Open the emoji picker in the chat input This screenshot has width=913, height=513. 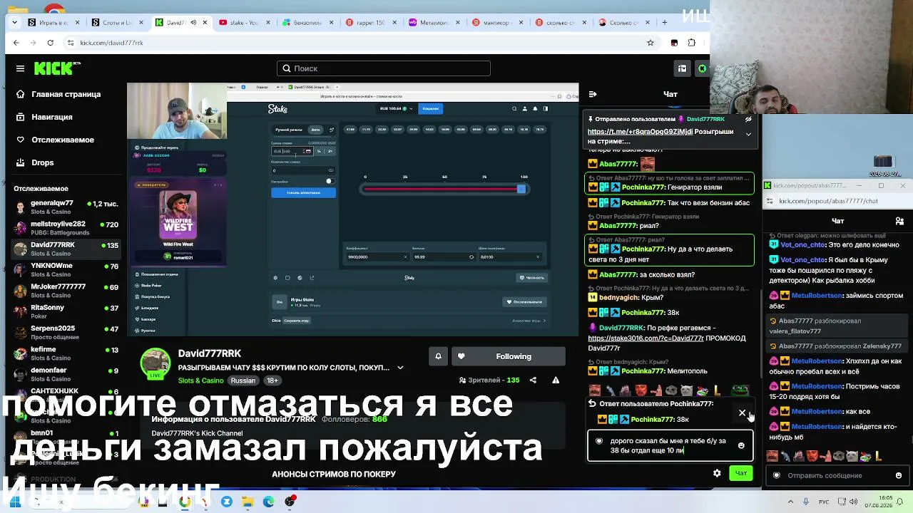741,446
